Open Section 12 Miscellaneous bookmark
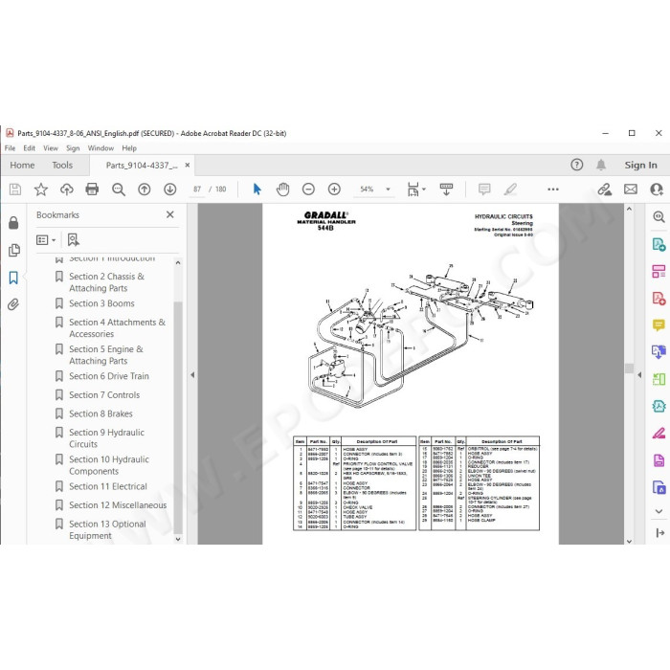The height and width of the screenshot is (670, 670). [118, 505]
